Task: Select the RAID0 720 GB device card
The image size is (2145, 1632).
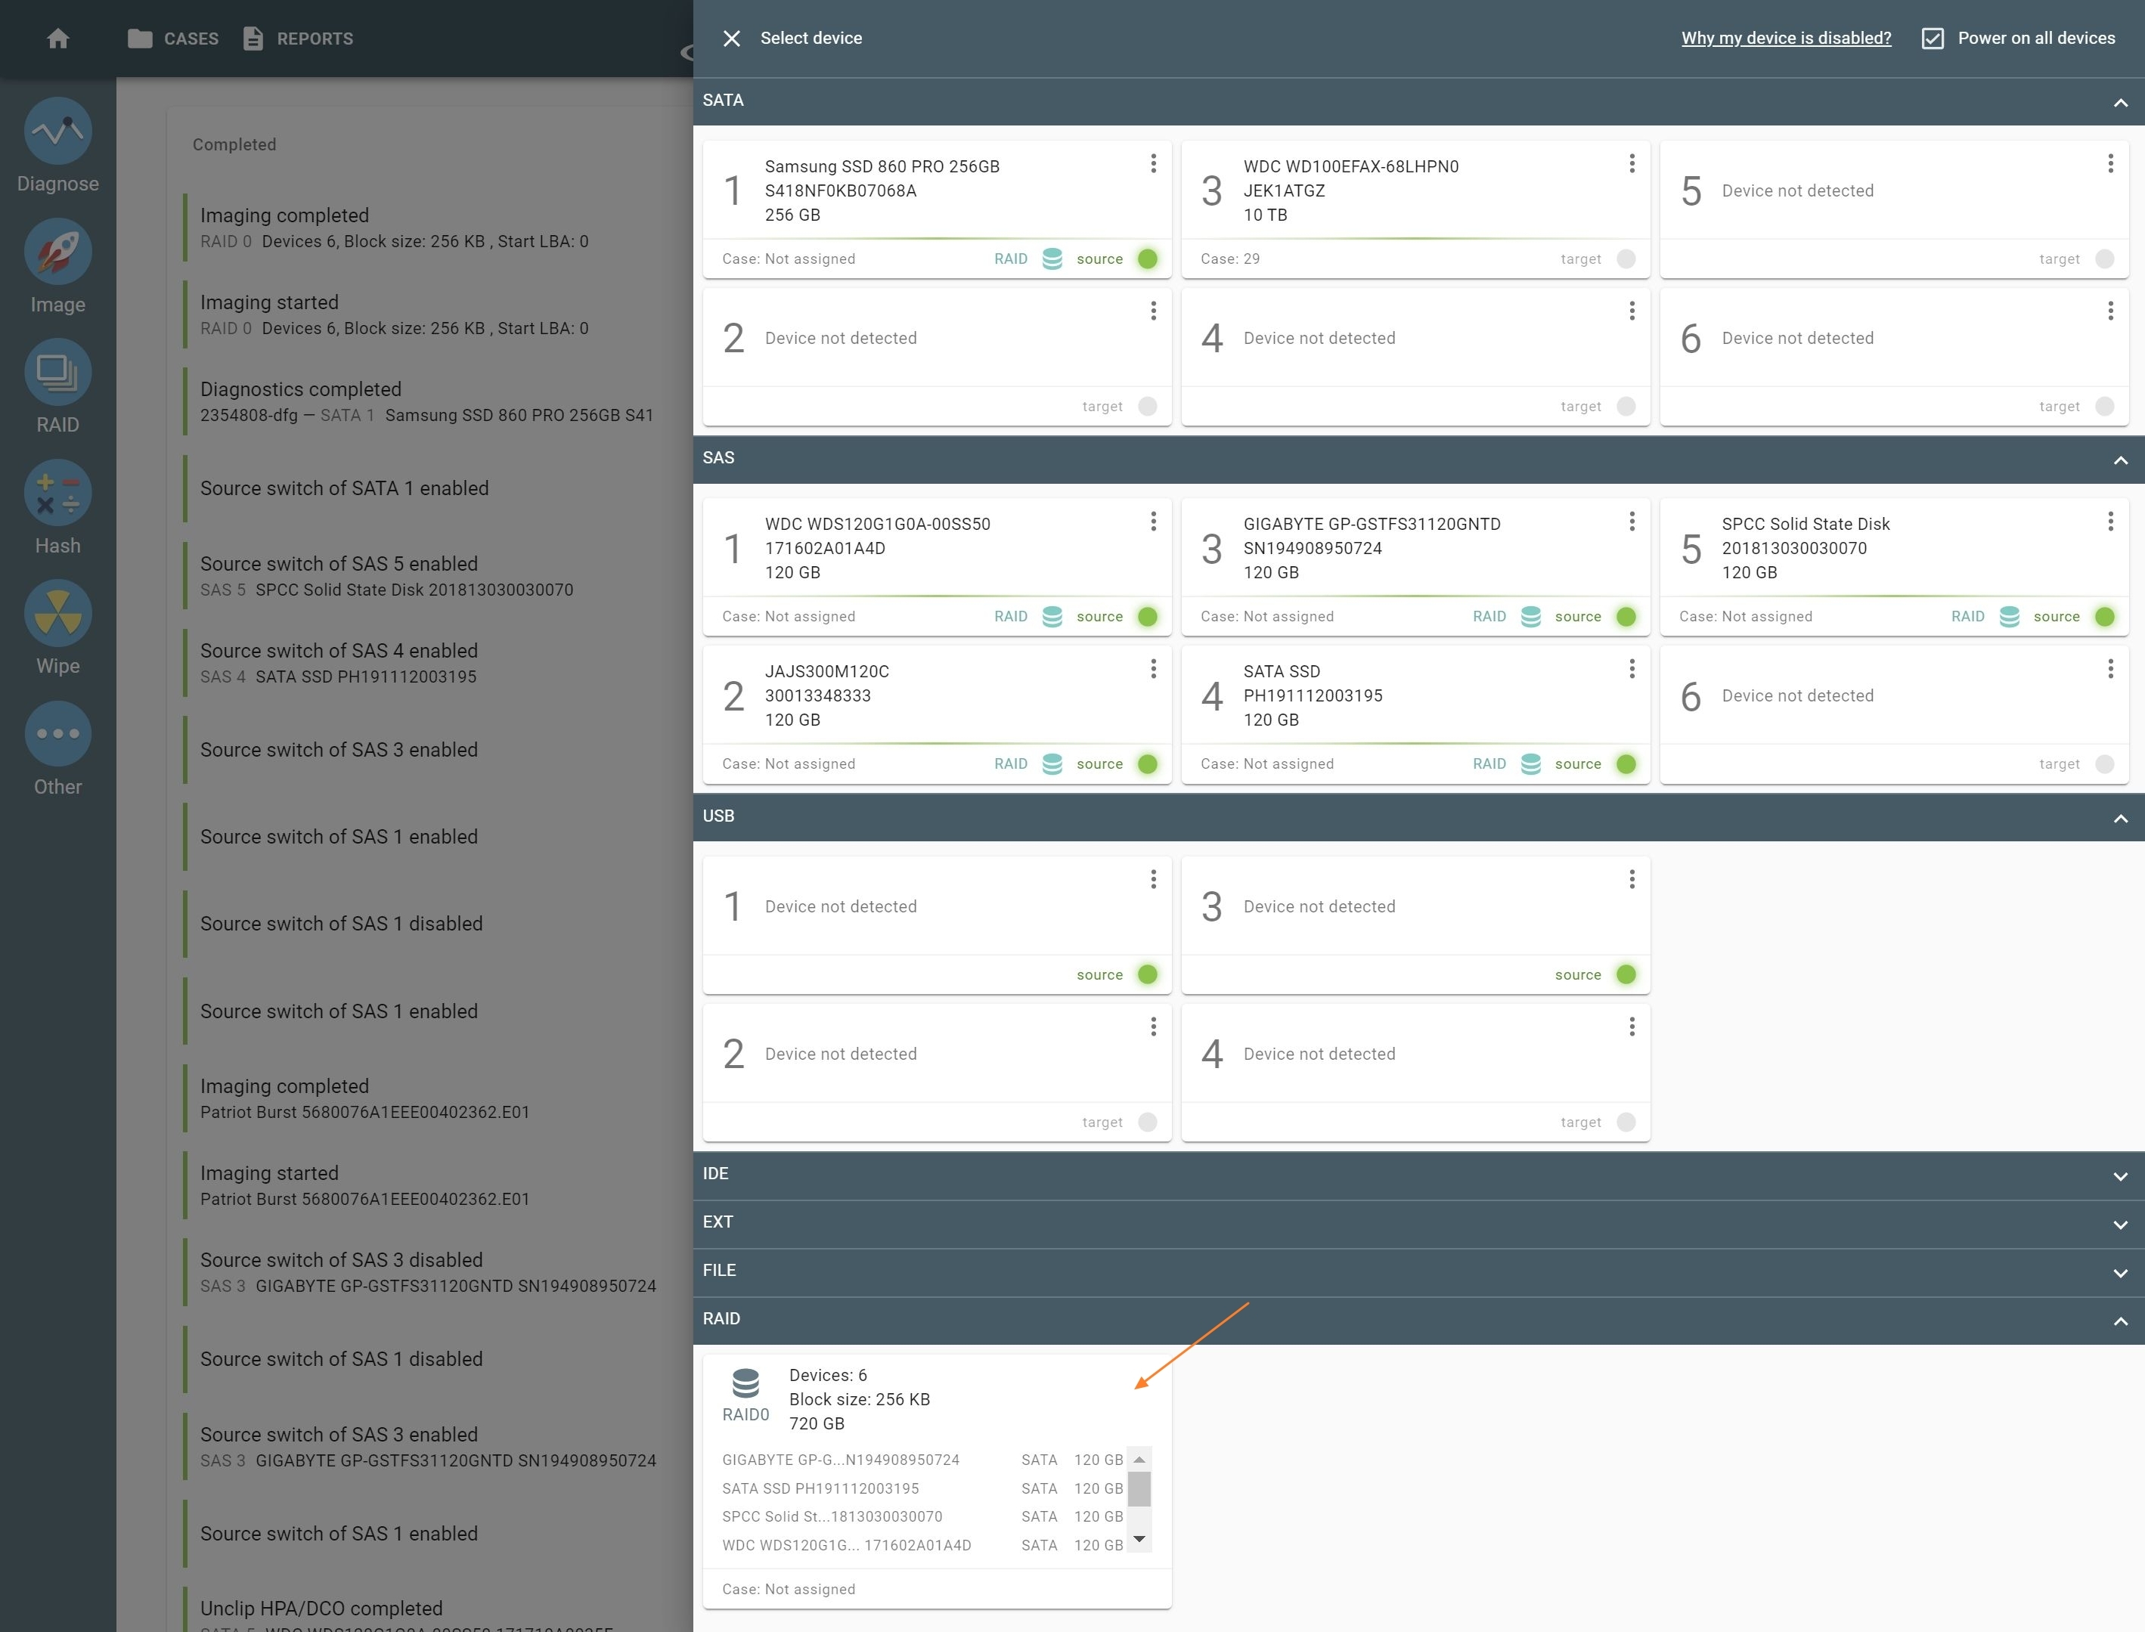Action: pos(937,1481)
